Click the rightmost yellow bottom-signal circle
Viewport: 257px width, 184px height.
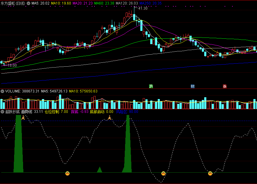[x=210, y=173]
